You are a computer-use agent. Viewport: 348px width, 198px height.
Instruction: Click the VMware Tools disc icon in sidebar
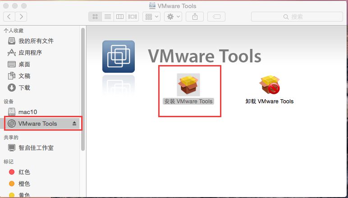12,123
